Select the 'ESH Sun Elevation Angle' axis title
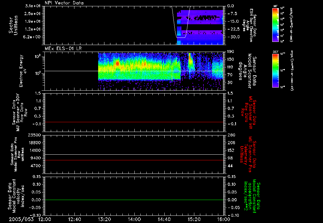The image size is (323, 223). (x=250, y=25)
